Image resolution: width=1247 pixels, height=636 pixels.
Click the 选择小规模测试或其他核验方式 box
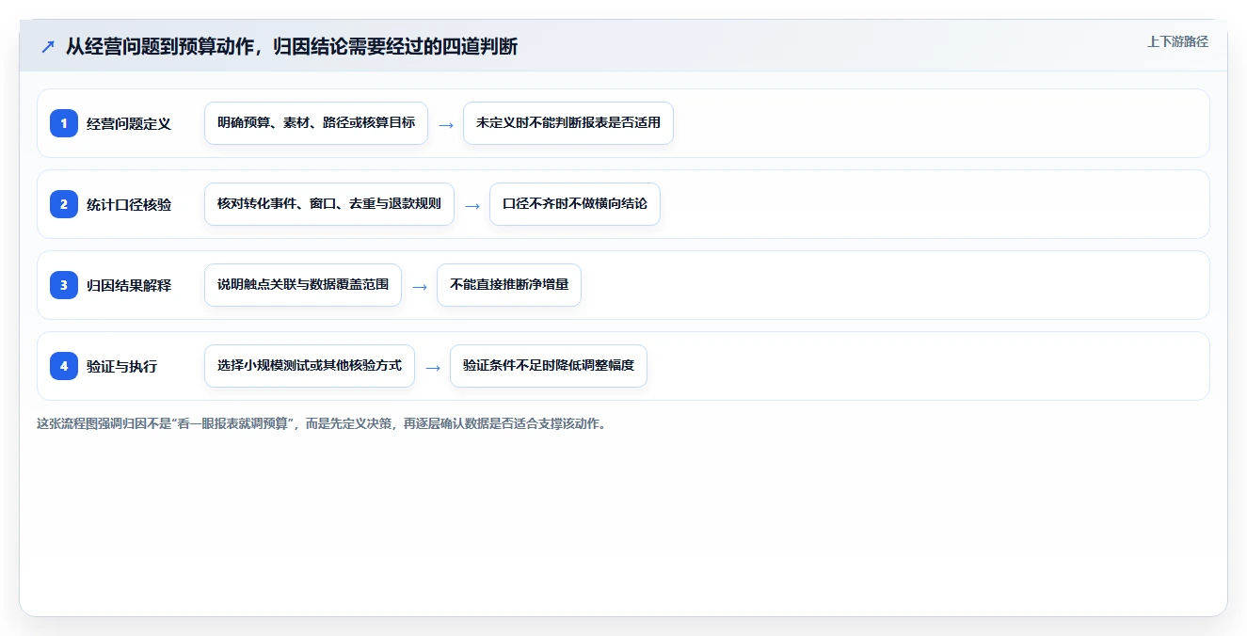click(310, 366)
